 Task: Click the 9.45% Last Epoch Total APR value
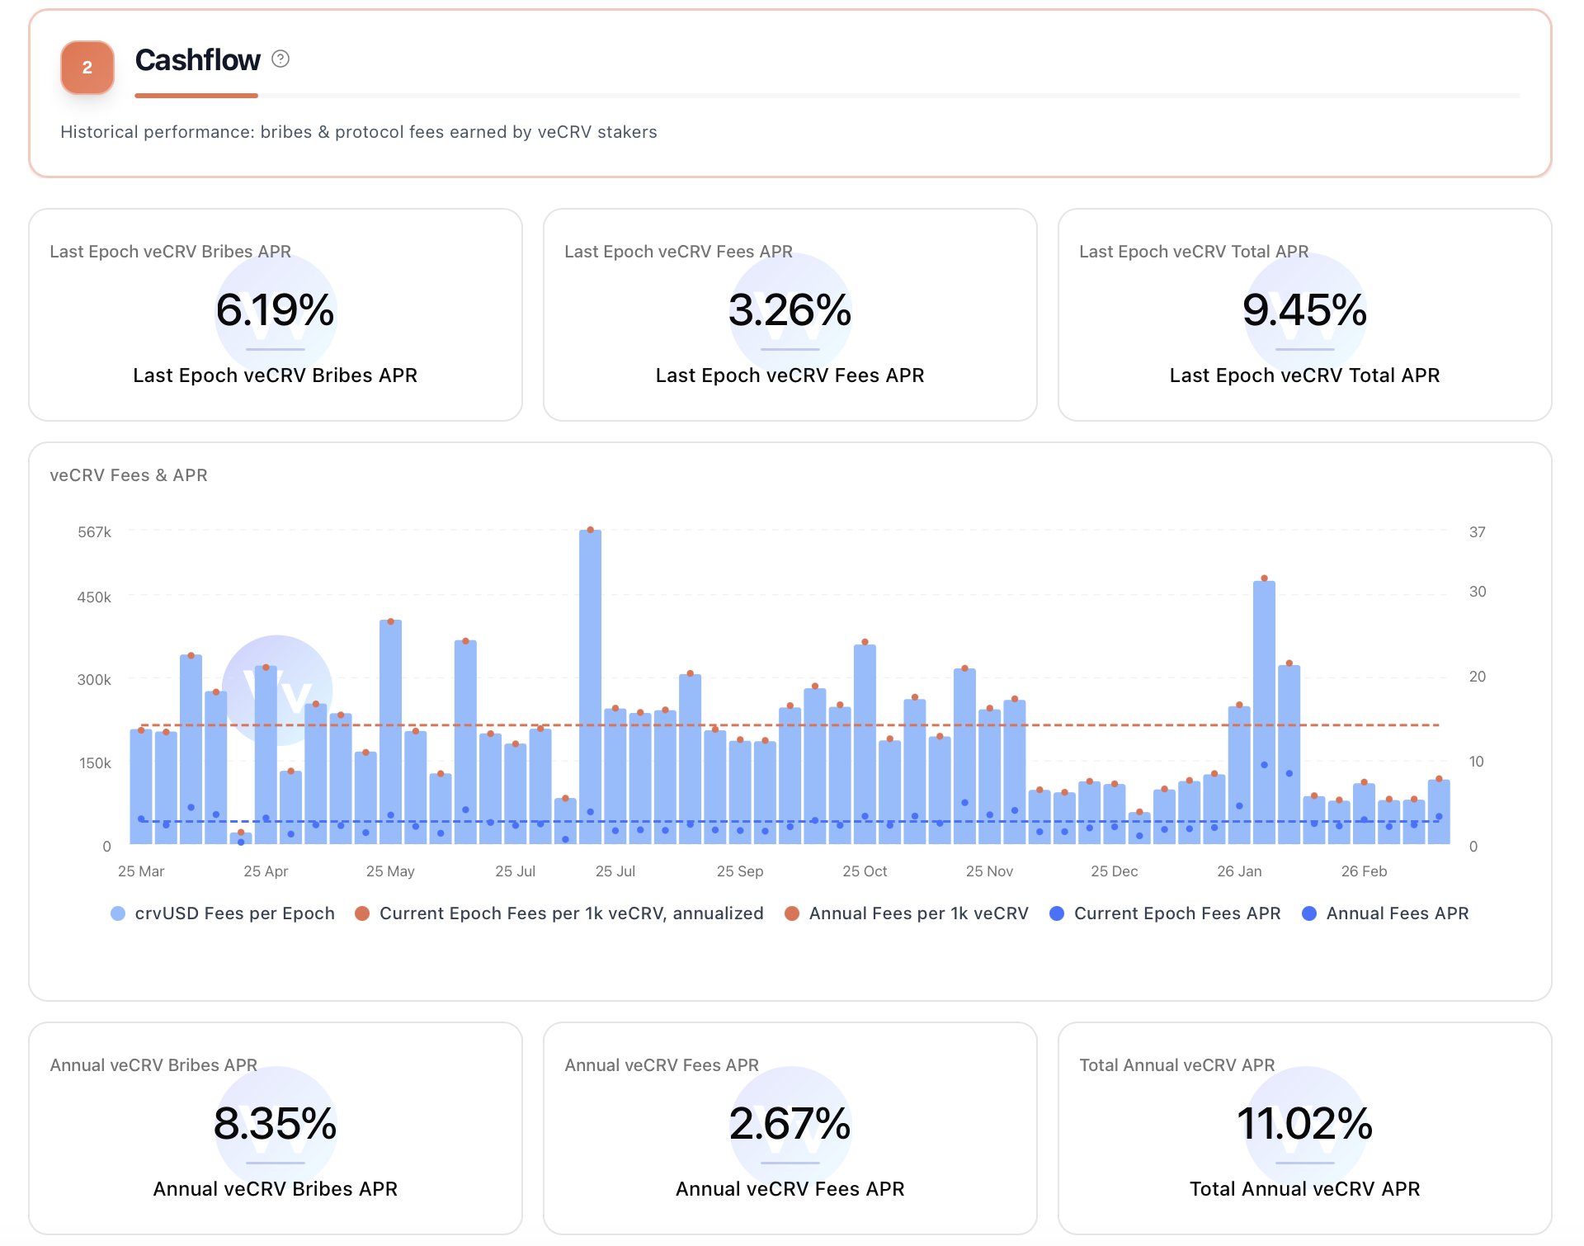coord(1304,310)
